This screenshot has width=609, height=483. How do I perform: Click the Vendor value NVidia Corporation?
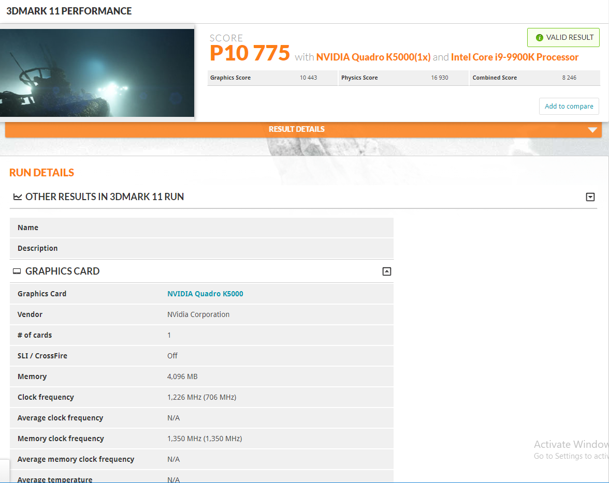coord(198,314)
